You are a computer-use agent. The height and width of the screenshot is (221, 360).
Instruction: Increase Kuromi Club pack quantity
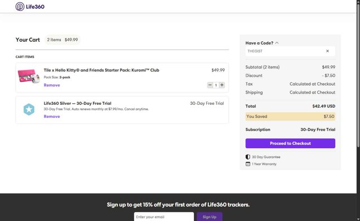[222, 85]
